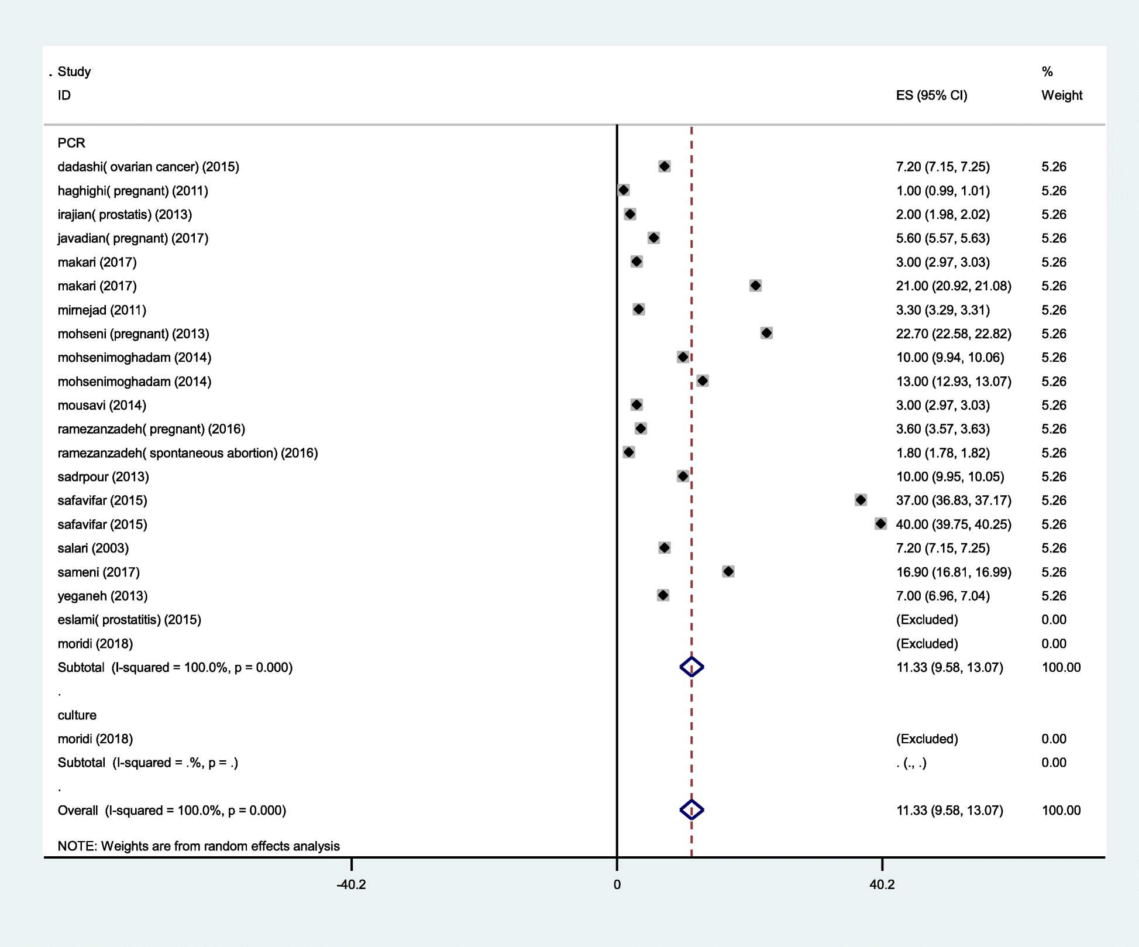This screenshot has width=1139, height=947.
Task: Click 'ramezanzadeh( spontaneous abortion) (2016)'
Action: point(188,453)
